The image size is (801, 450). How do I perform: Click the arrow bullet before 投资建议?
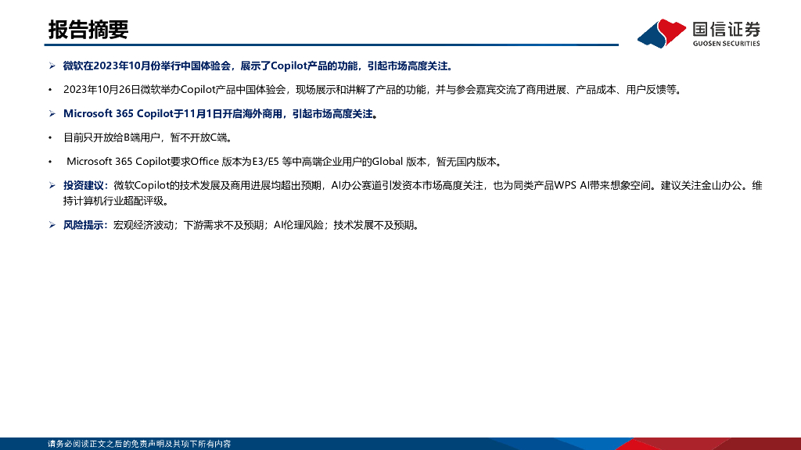point(52,186)
